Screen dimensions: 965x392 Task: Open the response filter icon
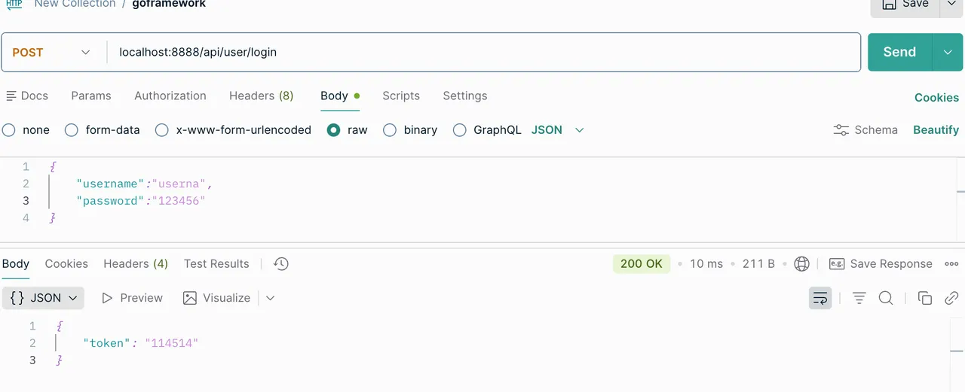859,298
